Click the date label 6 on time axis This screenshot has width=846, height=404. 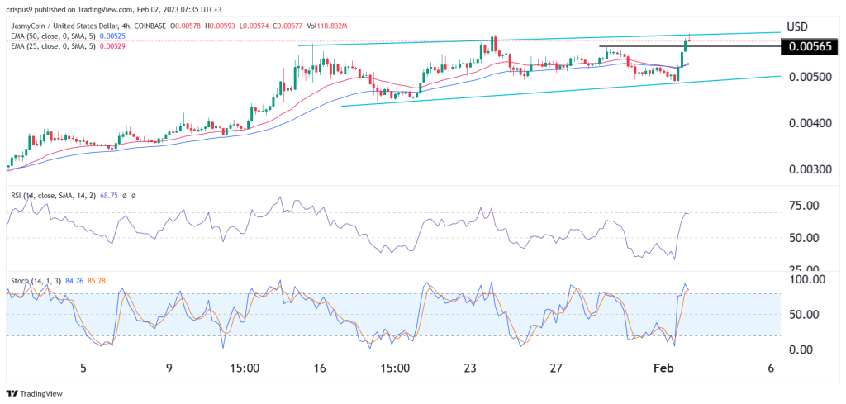[x=771, y=368]
